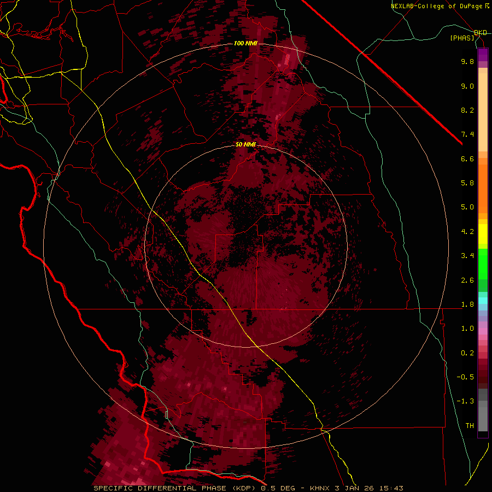Select the 2.6 scale value
492x492 pixels.
click(x=467, y=280)
